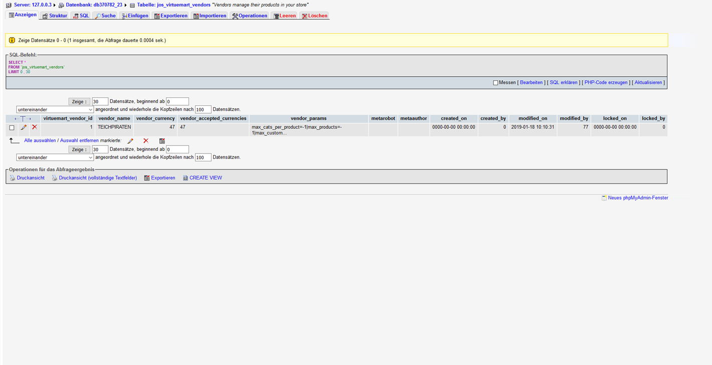Screen dimensions: 712x365
Task: Click the PHP-Code erzeugen link
Action: point(606,83)
